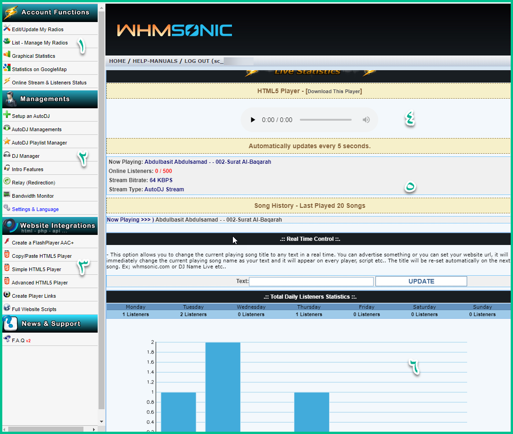Open the Copy/Paste HTML5 Player link
513x434 pixels.
[x=42, y=256]
